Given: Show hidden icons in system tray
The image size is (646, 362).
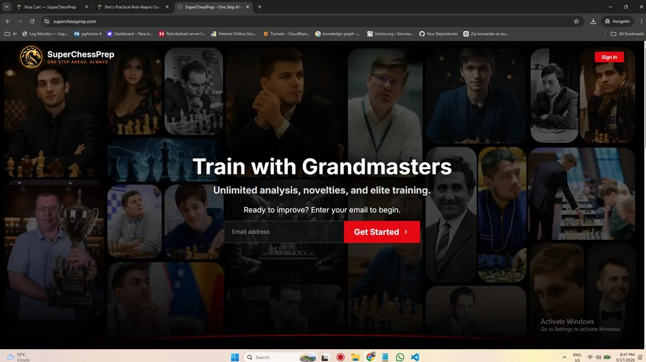Looking at the screenshot, I should (x=564, y=357).
